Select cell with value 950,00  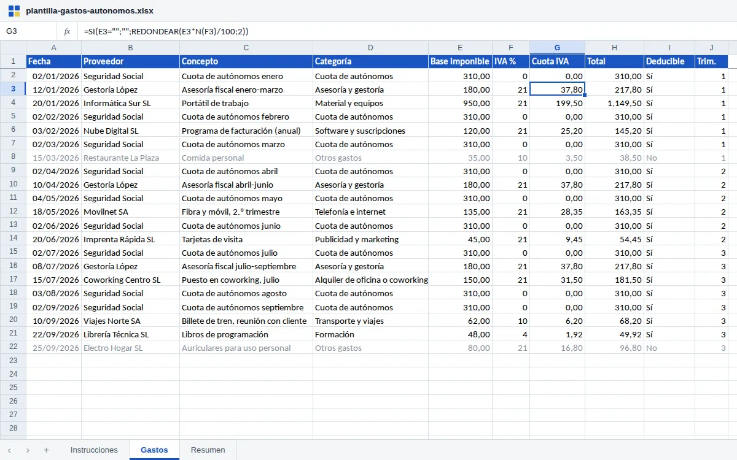pyautogui.click(x=461, y=103)
